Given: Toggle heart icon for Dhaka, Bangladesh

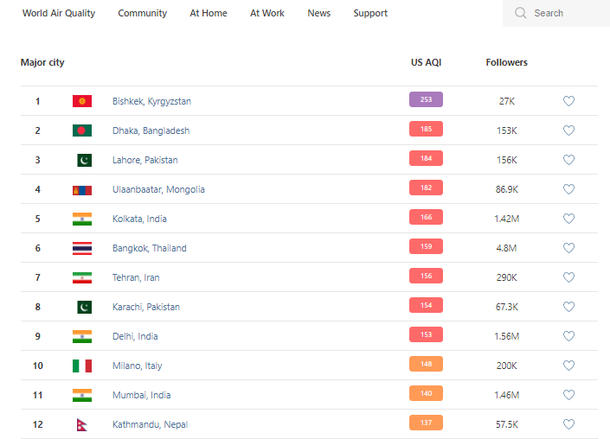Looking at the screenshot, I should (x=568, y=130).
